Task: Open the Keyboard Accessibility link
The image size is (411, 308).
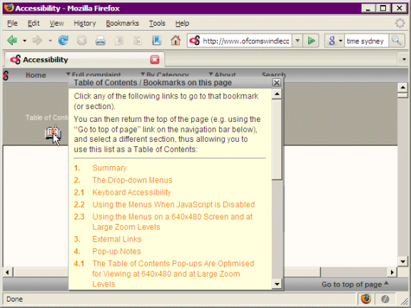Action: tap(131, 192)
